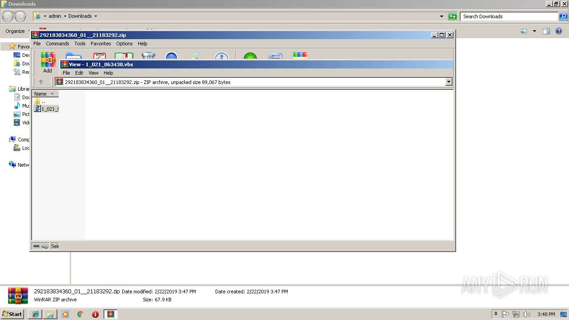Screen dimensions: 569x320
Task: Open Windows Explorer taskbar icon
Action: pyautogui.click(x=50, y=314)
